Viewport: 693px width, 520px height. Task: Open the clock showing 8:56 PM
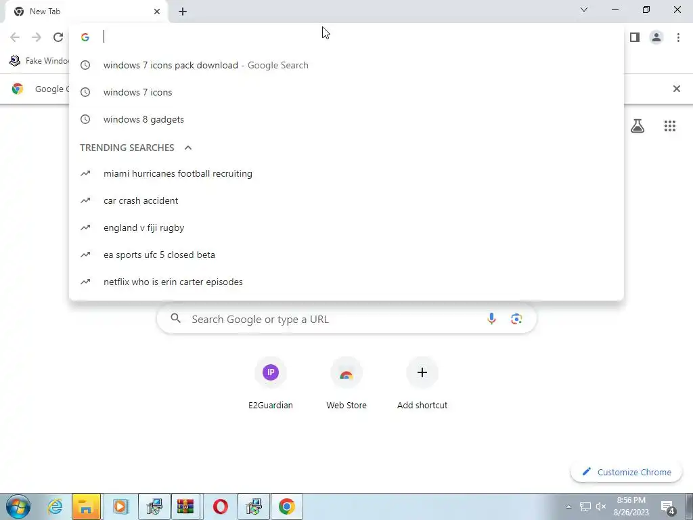coord(631,506)
